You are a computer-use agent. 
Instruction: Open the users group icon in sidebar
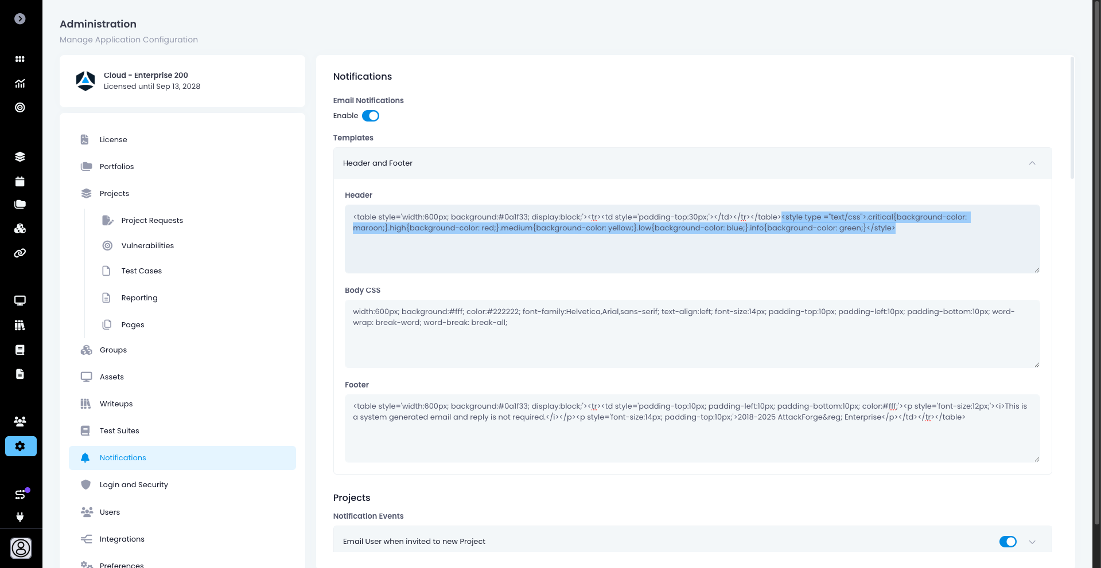(x=20, y=422)
